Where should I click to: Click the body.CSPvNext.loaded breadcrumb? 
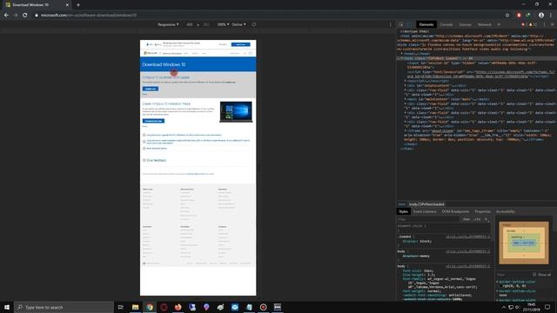426,204
